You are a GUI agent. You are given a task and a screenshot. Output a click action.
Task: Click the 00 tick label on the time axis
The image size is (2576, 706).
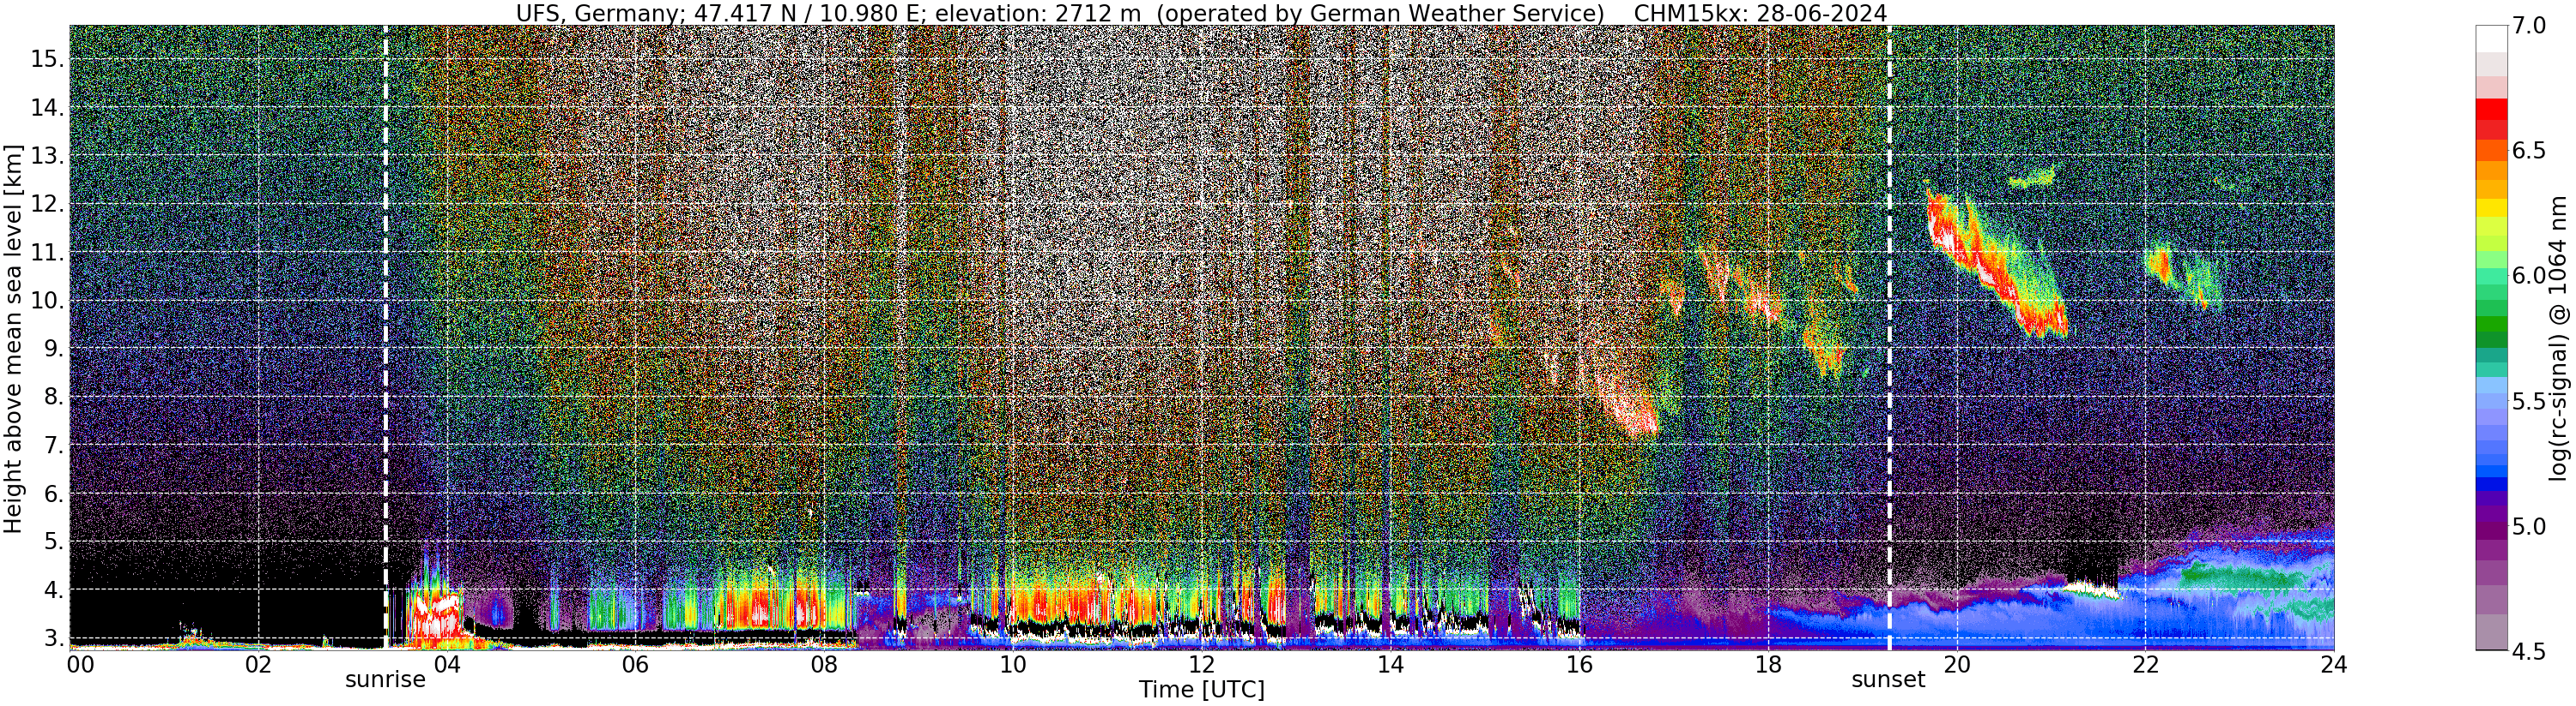(x=81, y=663)
